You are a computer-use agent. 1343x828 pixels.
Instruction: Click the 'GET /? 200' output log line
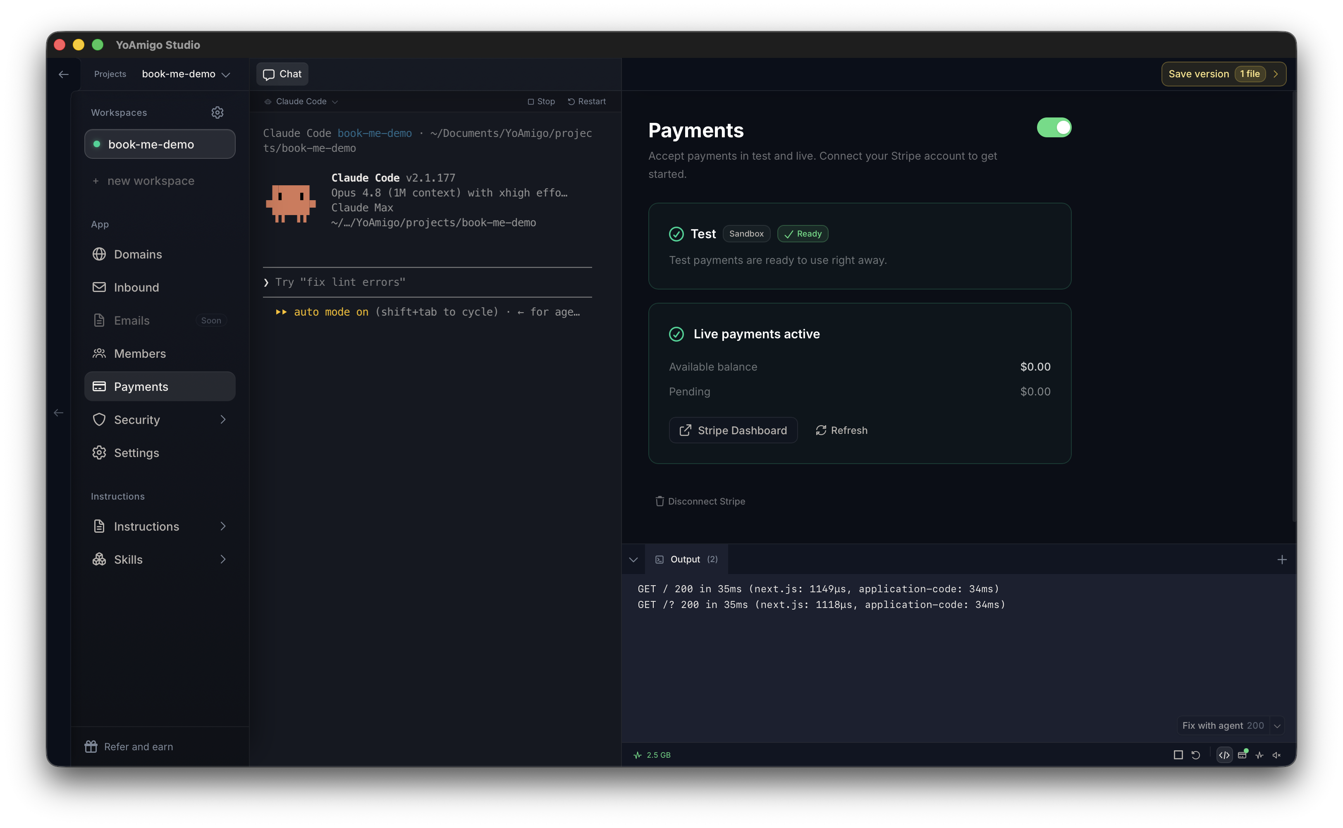point(821,605)
